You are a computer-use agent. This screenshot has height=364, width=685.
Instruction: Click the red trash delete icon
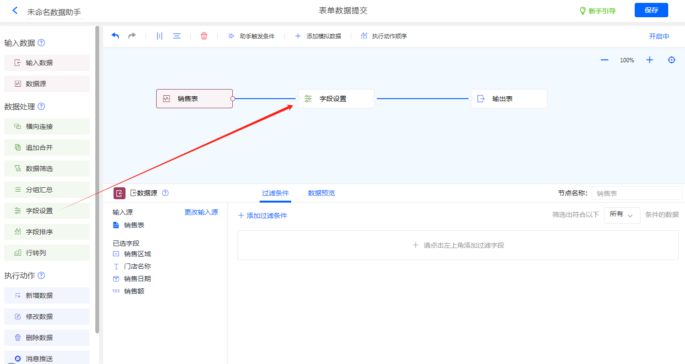coord(204,36)
